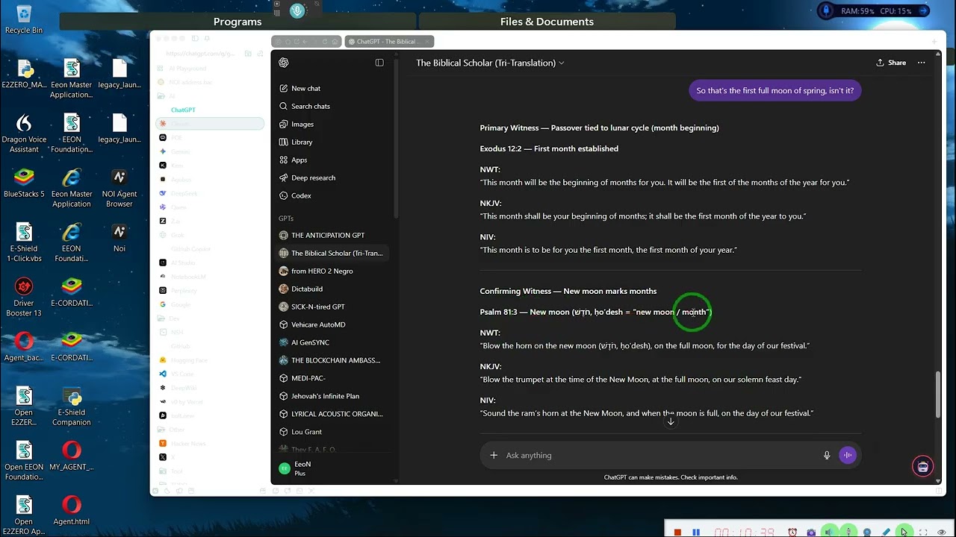Select ChatGPT in Noi left list

183,110
